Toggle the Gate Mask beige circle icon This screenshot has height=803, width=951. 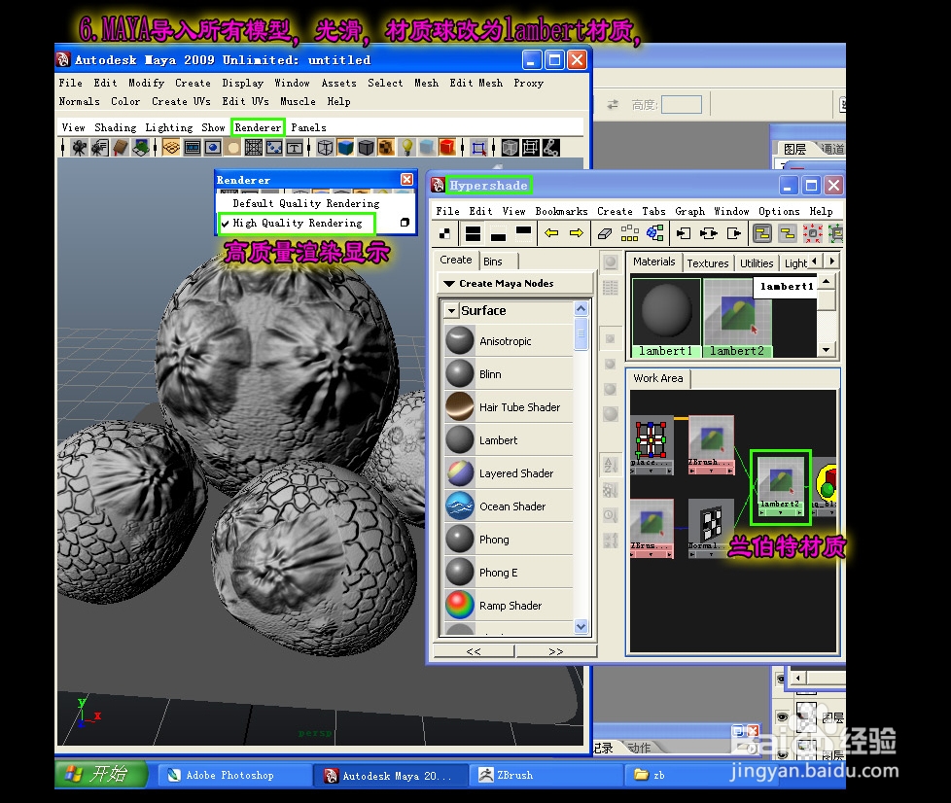[233, 148]
